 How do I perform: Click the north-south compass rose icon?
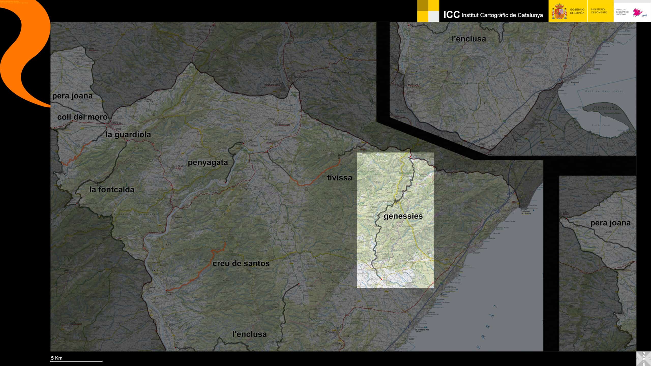click(644, 359)
